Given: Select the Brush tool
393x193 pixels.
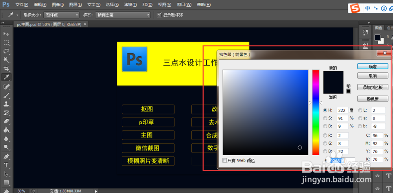Looking at the screenshot, I should 6,95.
